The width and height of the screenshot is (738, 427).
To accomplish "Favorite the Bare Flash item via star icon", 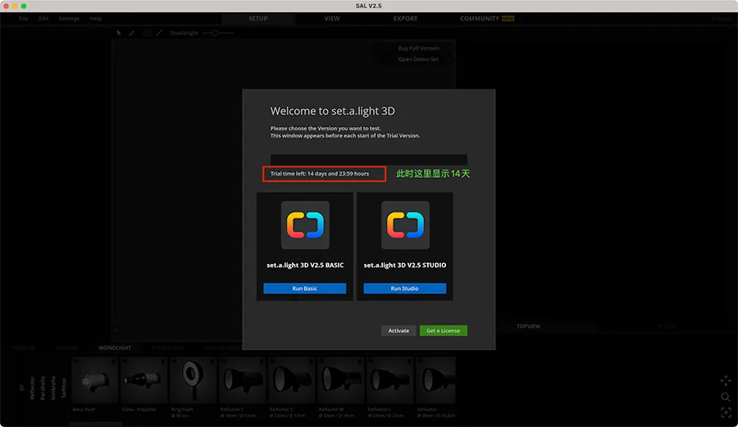I will pyautogui.click(x=113, y=361).
